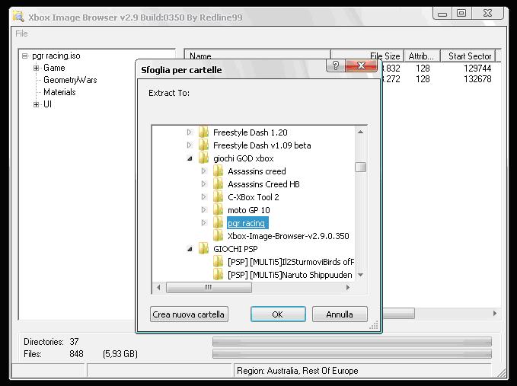Click the Assassins Creed HB folder icon
This screenshot has height=386, width=517.
click(219, 184)
